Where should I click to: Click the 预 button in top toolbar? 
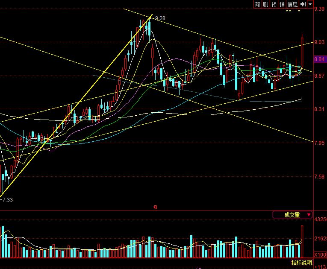(x=274, y=4)
